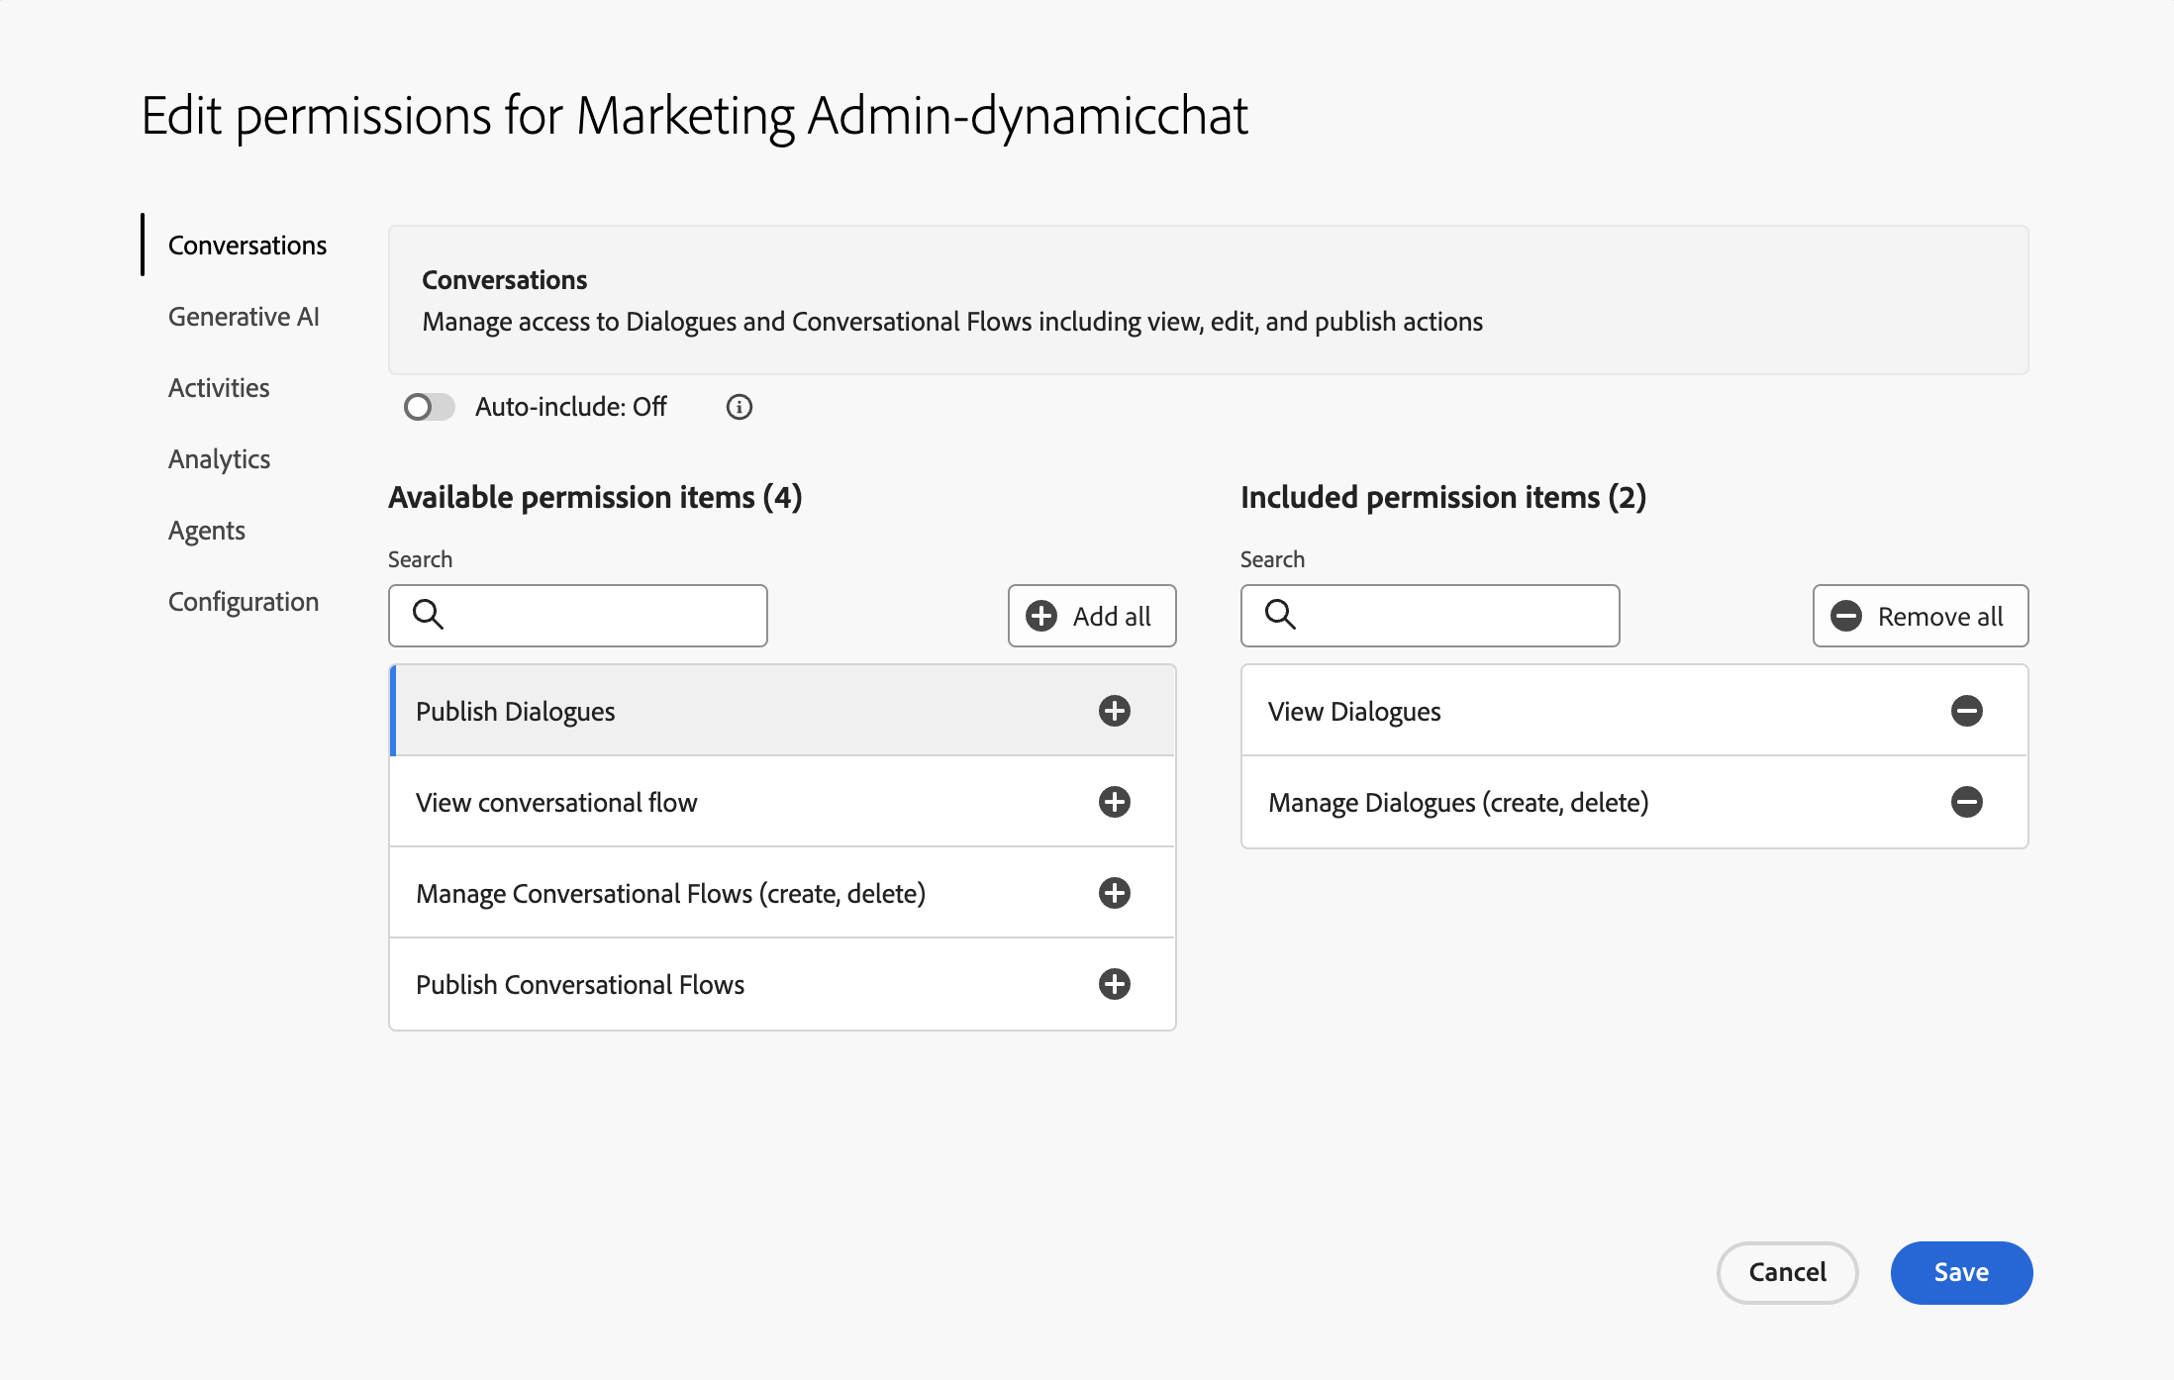Click the Auto-include info icon

(x=739, y=407)
